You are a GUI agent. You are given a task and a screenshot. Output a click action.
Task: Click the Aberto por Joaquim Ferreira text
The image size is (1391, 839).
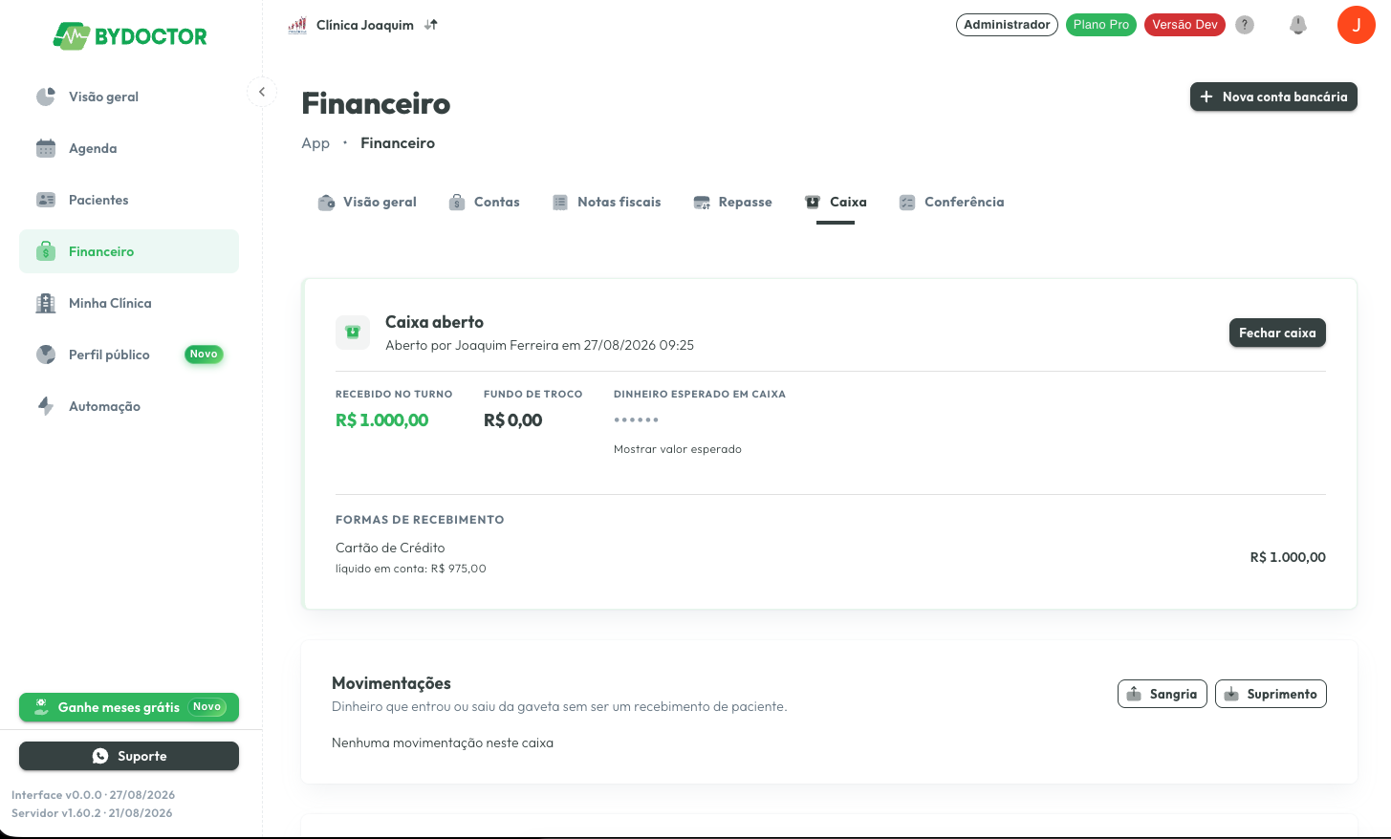pyautogui.click(x=540, y=345)
